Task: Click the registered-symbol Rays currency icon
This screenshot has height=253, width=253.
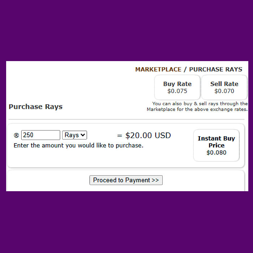Action: pos(16,136)
